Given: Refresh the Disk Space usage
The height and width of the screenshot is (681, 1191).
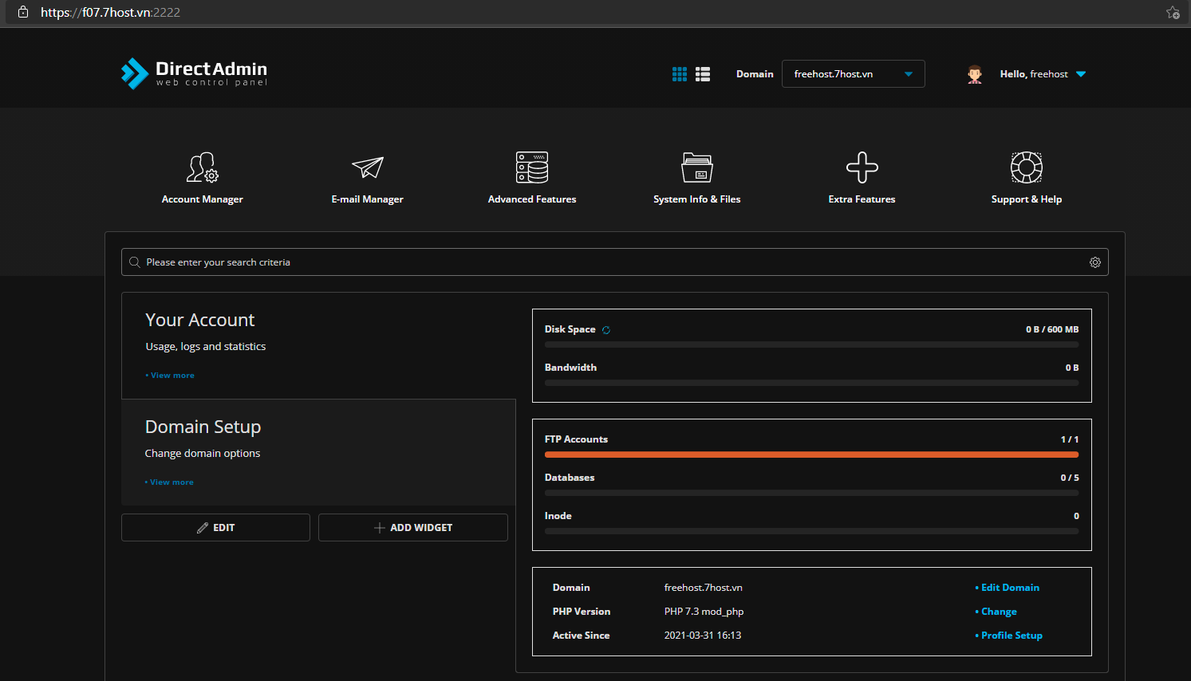Looking at the screenshot, I should point(606,330).
